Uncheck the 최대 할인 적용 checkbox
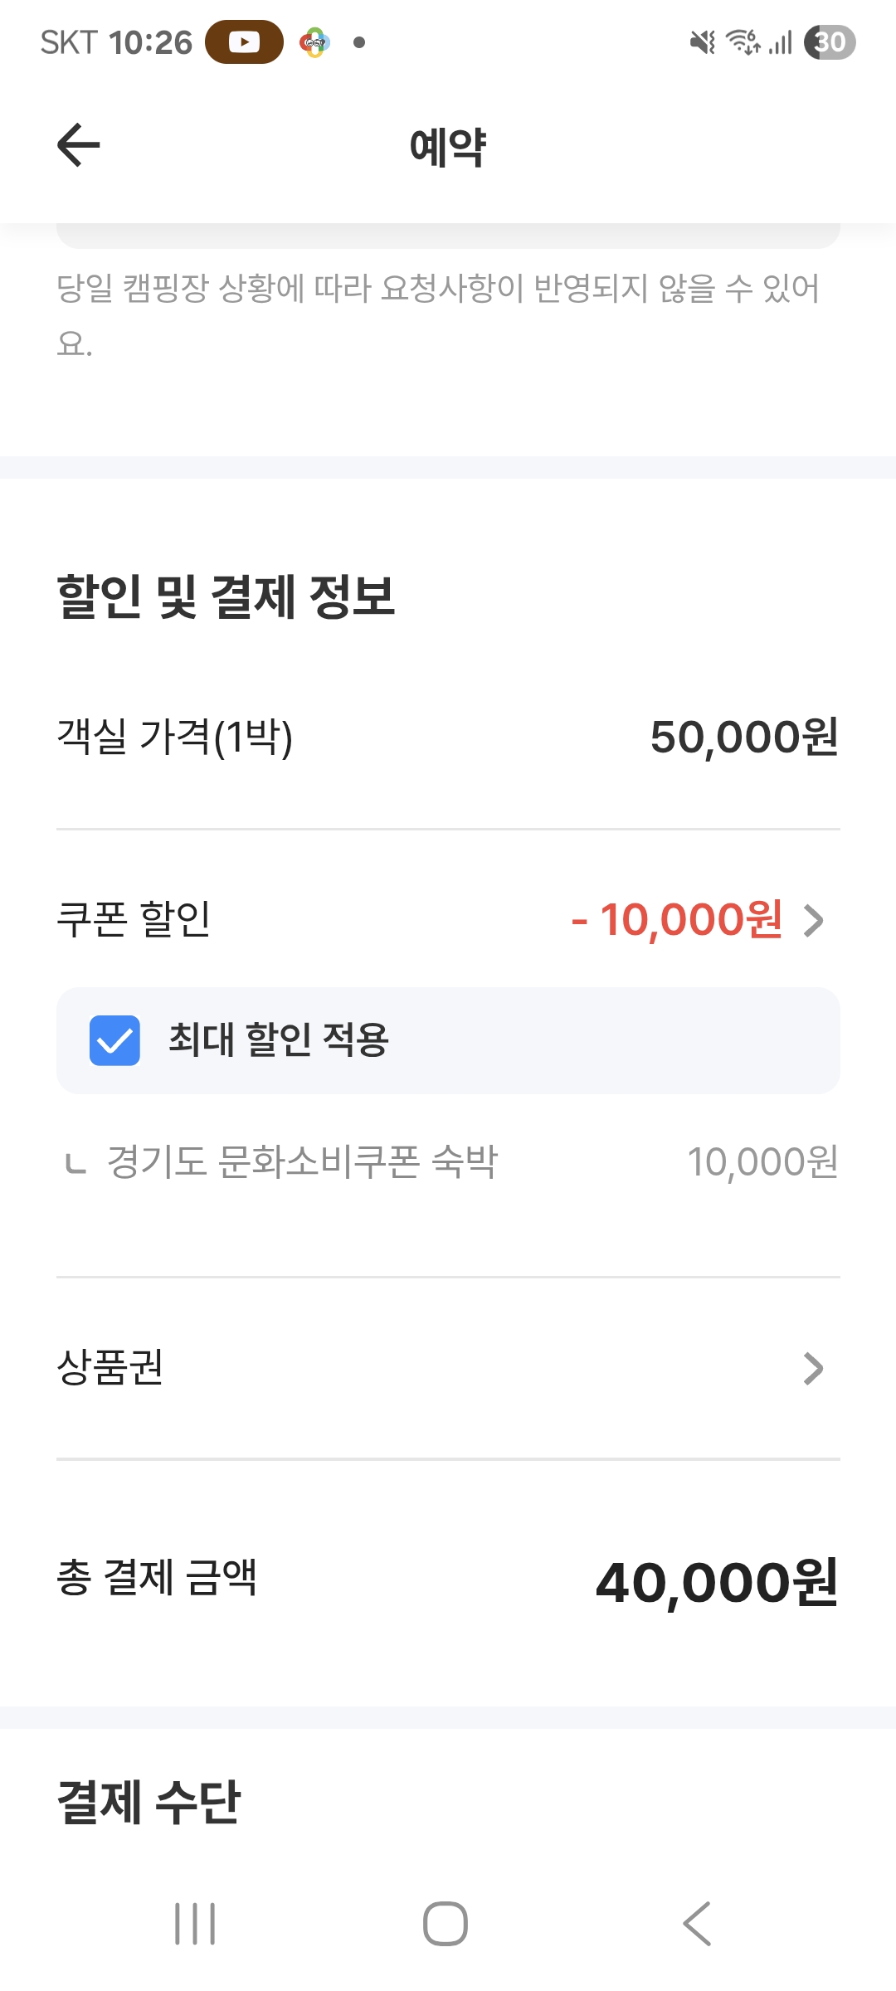The image size is (896, 1991). 114,1040
